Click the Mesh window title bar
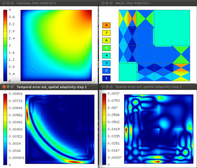197x168 pixels. (154, 3)
